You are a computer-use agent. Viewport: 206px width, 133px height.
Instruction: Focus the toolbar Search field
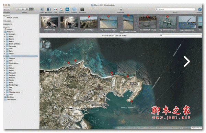coord(175,9)
